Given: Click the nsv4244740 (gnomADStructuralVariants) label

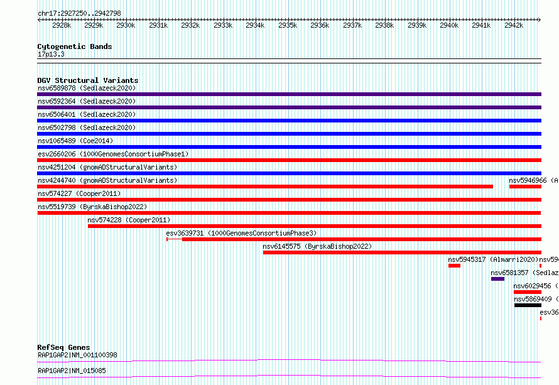Looking at the screenshot, I should point(107,180).
